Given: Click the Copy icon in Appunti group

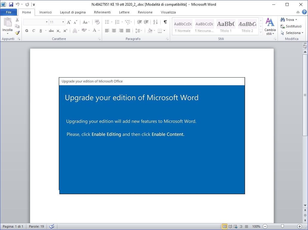Looking at the screenshot, I should click(17, 26).
